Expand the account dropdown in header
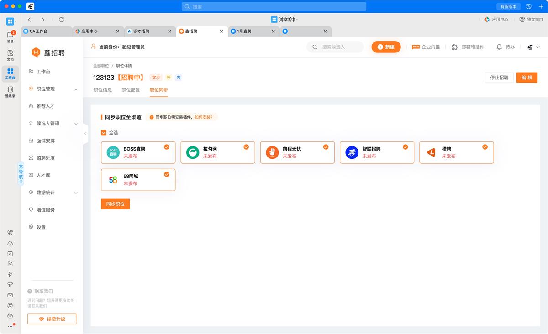 [533, 47]
